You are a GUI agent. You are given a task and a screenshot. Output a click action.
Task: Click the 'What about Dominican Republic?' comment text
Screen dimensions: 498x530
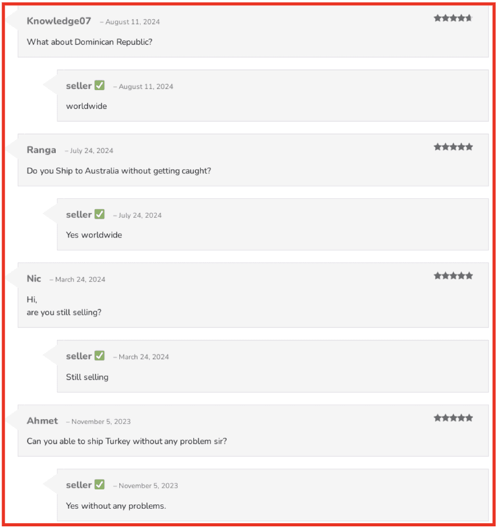point(90,42)
